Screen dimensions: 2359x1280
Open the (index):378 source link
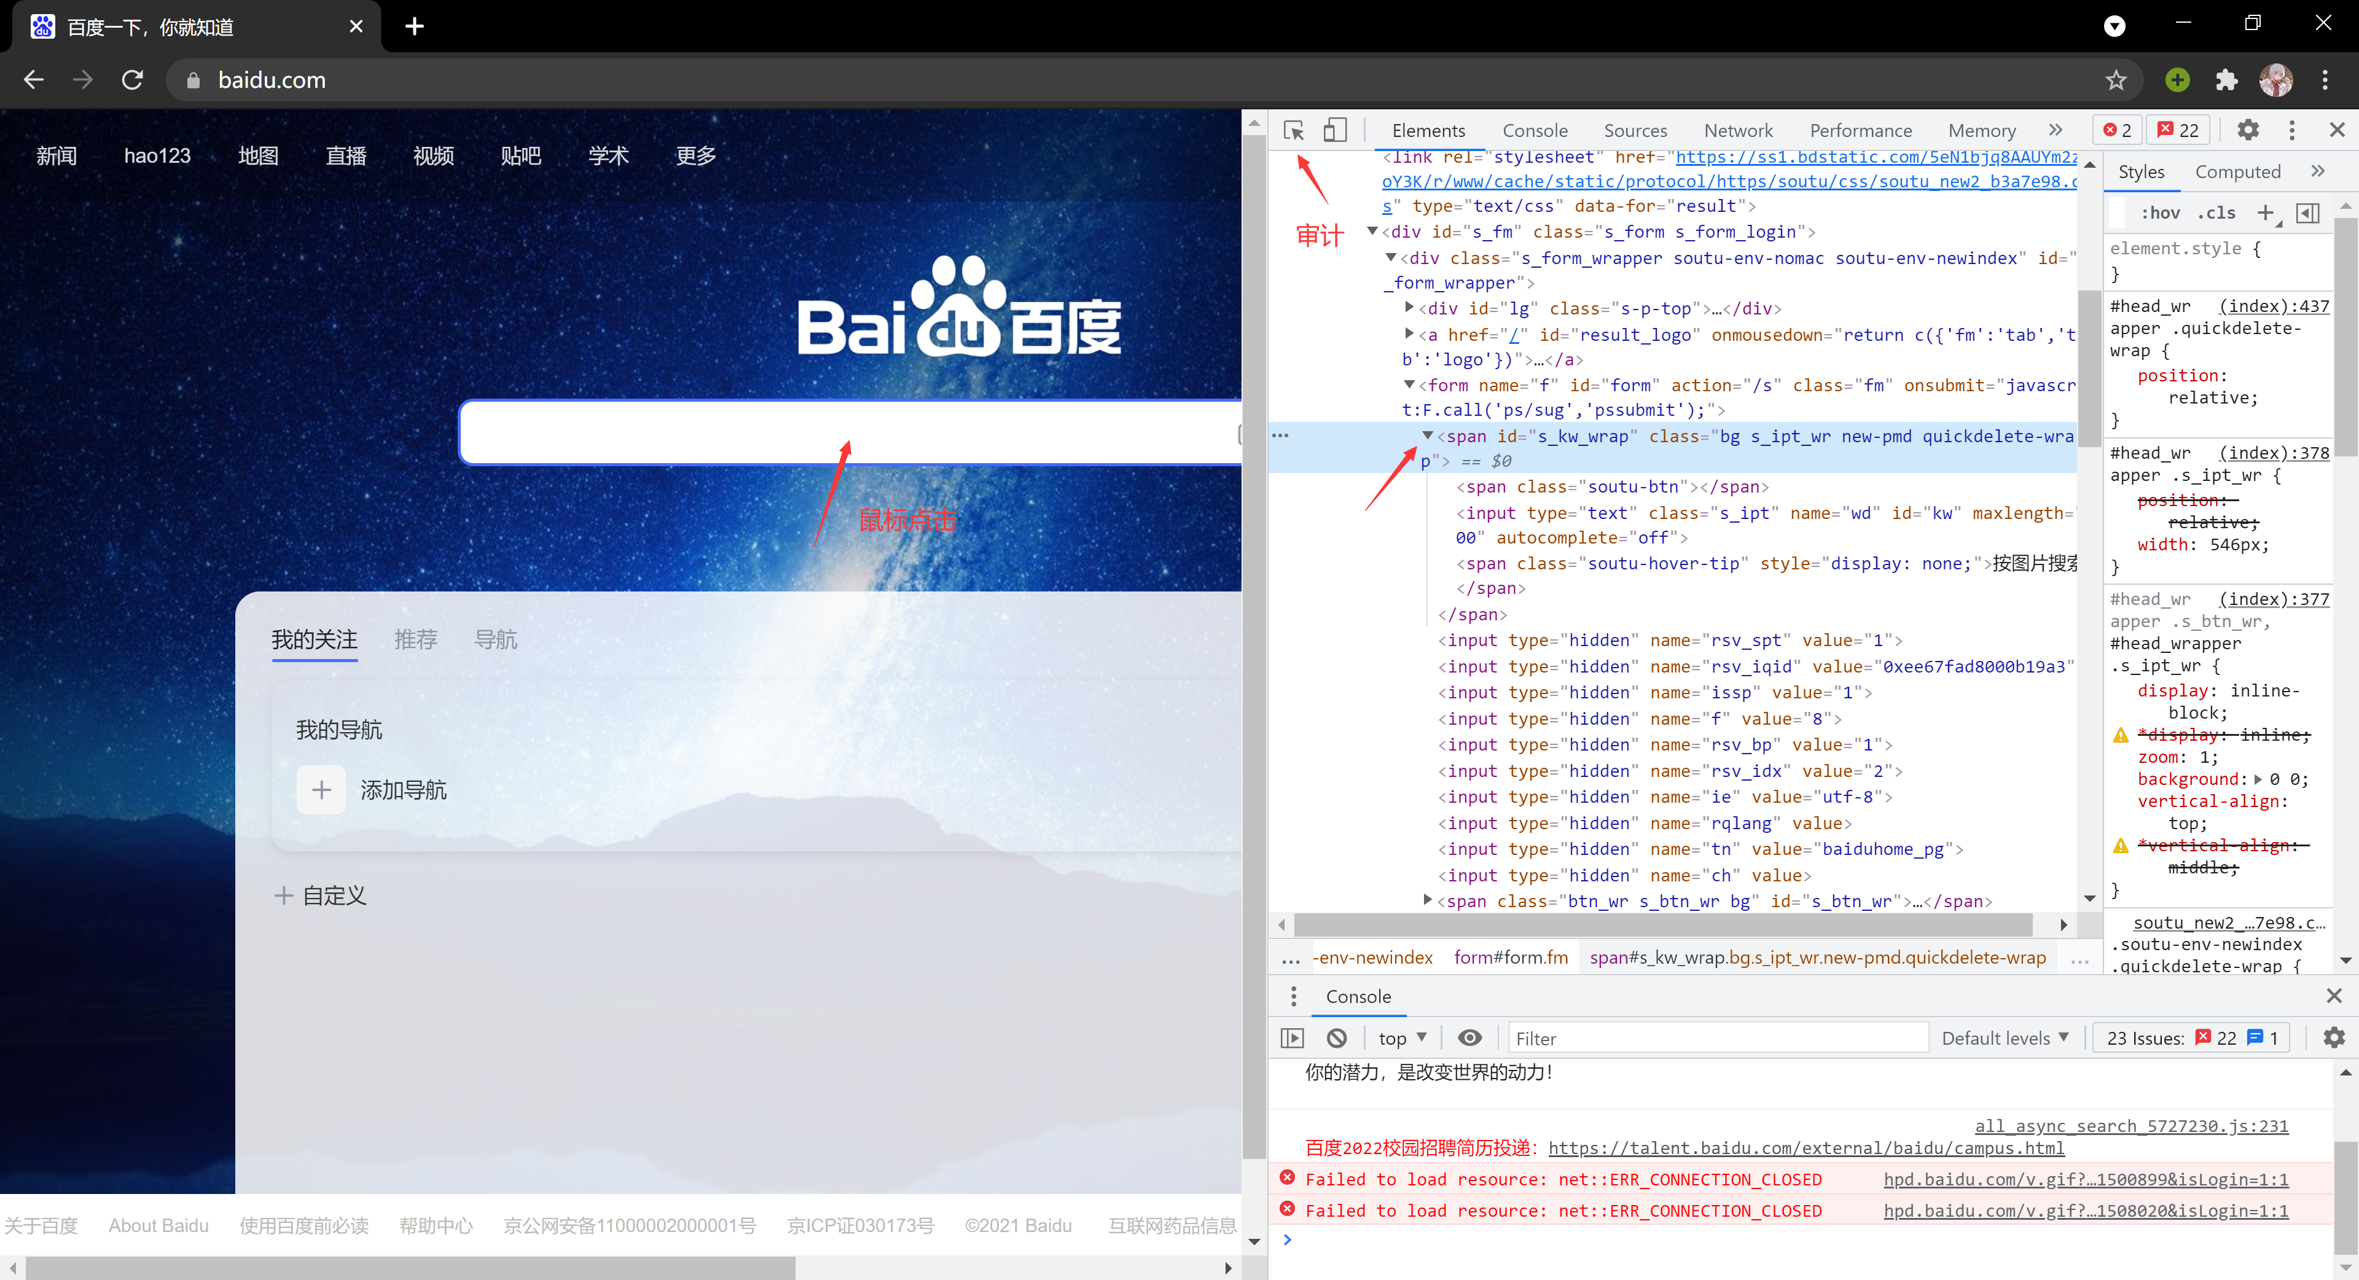click(2274, 452)
